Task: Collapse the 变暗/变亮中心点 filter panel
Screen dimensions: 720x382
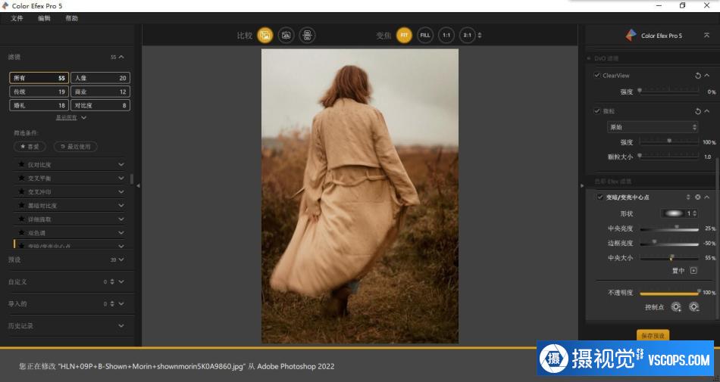Action: click(x=707, y=197)
